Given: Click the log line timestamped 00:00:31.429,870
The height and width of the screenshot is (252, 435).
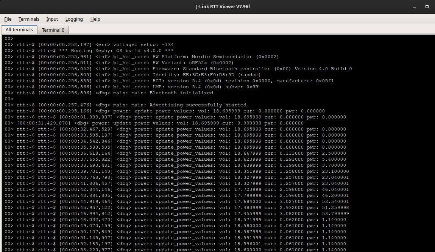Looking at the screenshot, I should (154, 123).
